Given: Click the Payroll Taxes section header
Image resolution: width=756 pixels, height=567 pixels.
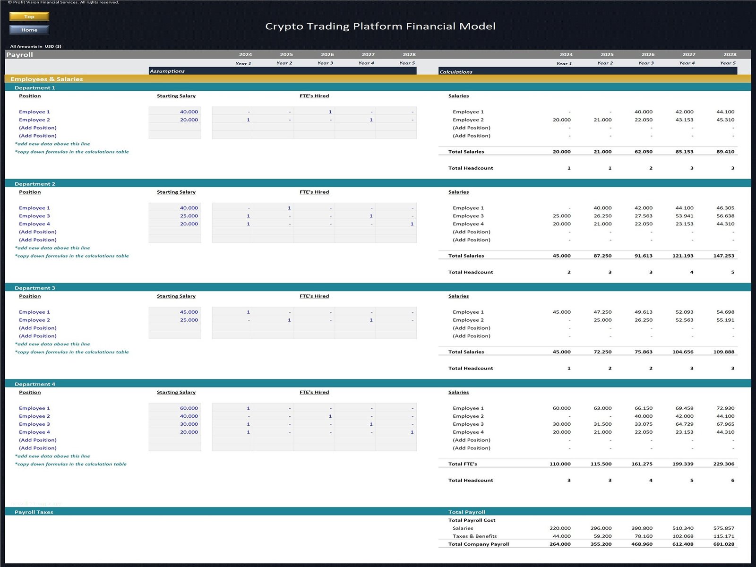Looking at the screenshot, I should tap(34, 512).
